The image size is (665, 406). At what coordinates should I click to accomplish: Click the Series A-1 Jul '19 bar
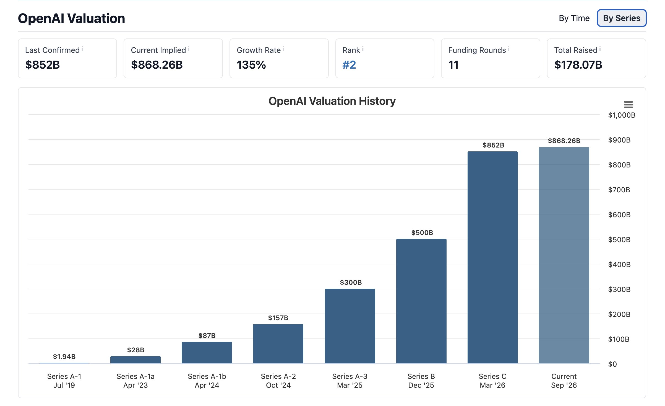[x=64, y=363]
